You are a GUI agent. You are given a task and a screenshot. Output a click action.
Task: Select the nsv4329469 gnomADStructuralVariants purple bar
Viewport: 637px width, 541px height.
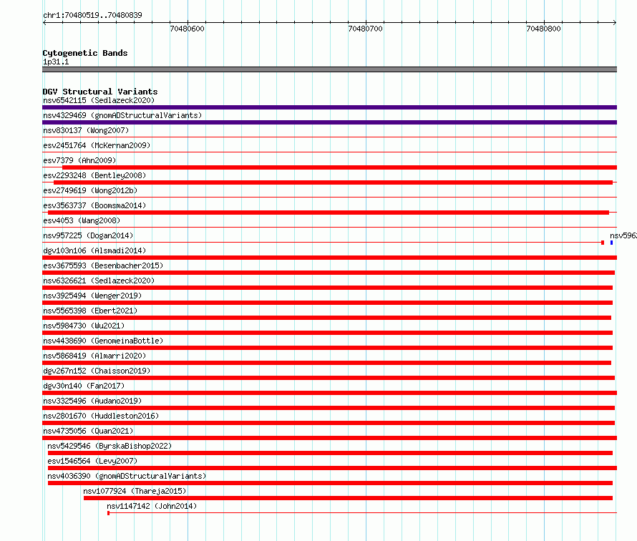(x=329, y=122)
